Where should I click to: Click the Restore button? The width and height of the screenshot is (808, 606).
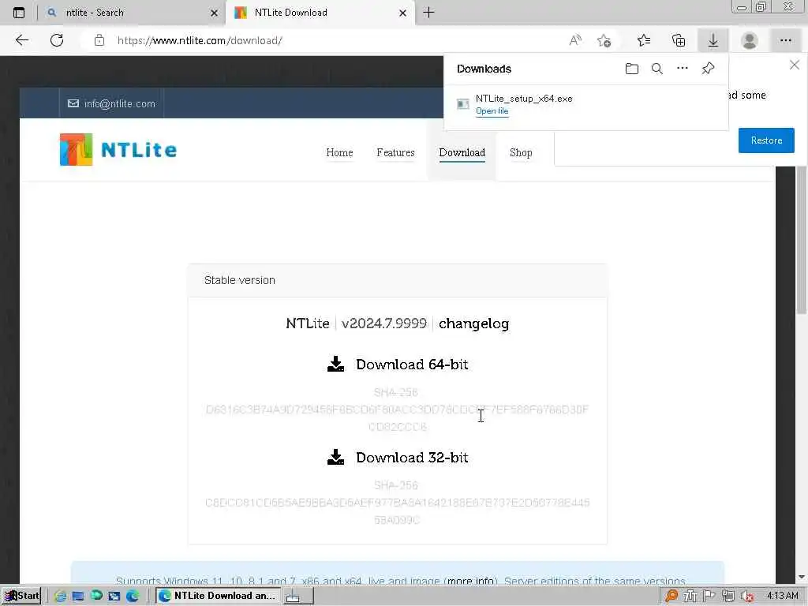tap(766, 140)
